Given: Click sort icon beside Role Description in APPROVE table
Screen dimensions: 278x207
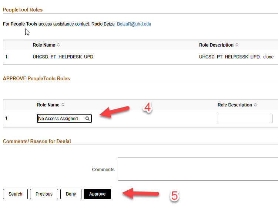Looking at the screenshot, I should [255, 105].
